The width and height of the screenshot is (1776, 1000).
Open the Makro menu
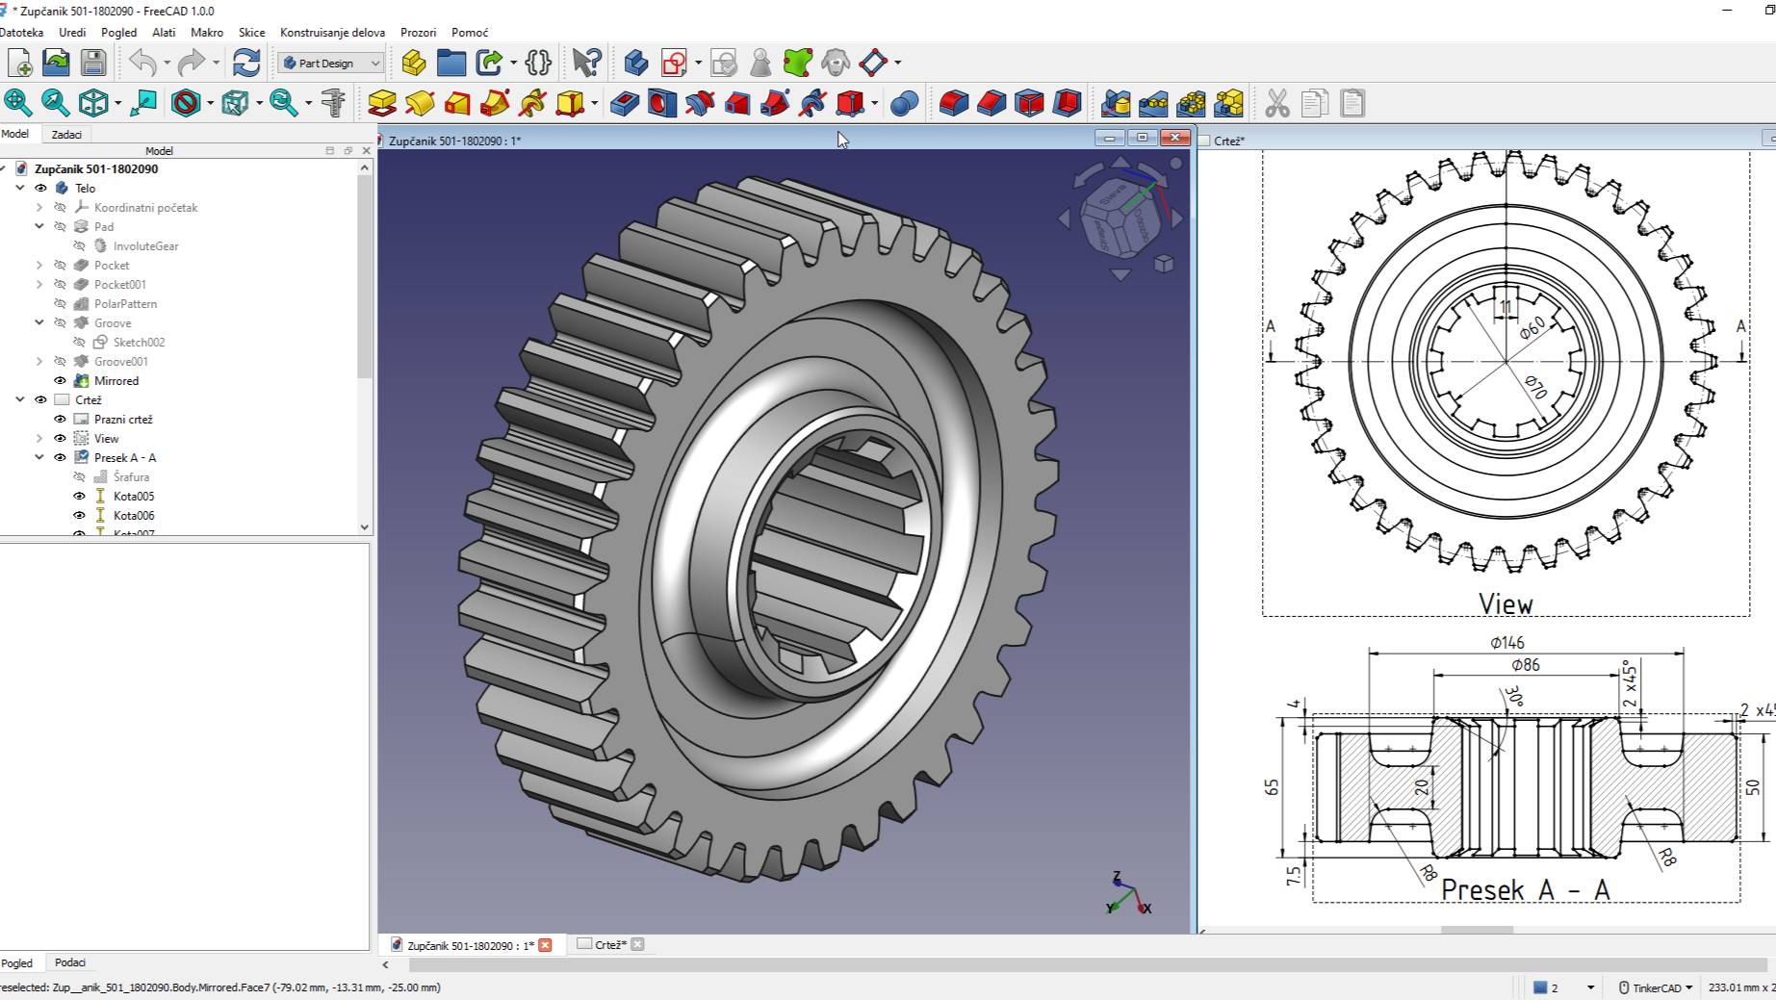coord(207,33)
